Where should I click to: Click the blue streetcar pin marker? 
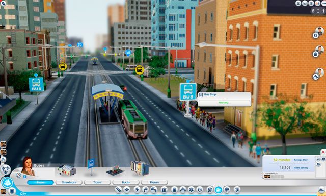click(x=128, y=53)
